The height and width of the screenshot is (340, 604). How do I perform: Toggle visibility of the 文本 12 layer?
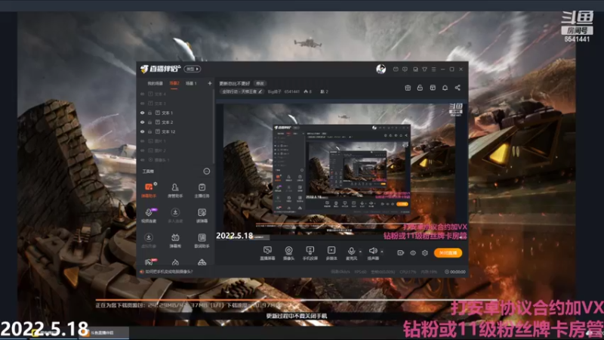[143, 131]
